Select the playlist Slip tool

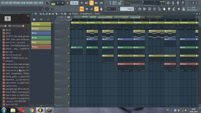click(x=53, y=14)
